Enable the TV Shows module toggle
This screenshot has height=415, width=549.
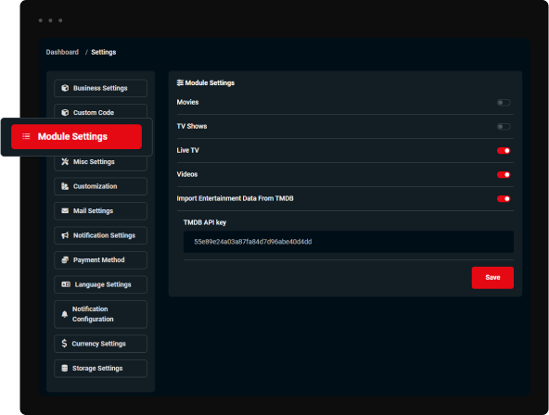click(x=504, y=127)
